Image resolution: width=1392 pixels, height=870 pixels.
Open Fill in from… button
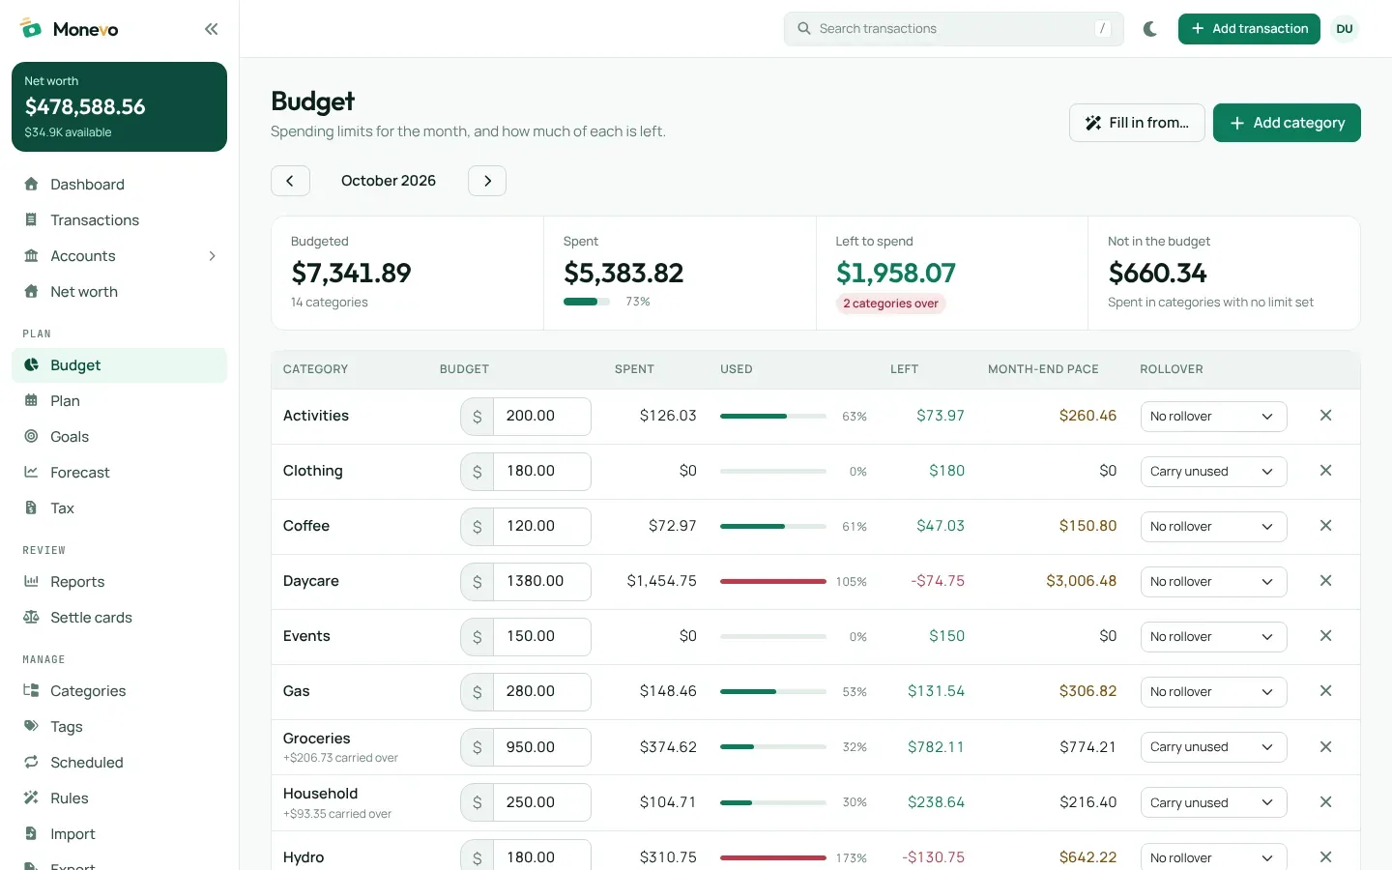(x=1137, y=123)
